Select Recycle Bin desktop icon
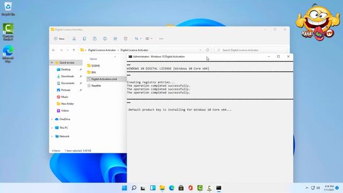Screen dimensions: 343x193 (8, 9)
